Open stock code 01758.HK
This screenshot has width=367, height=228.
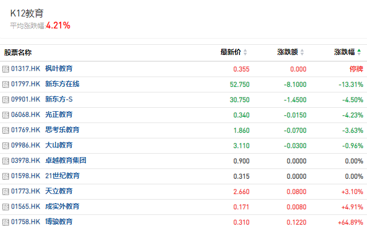(x=26, y=222)
